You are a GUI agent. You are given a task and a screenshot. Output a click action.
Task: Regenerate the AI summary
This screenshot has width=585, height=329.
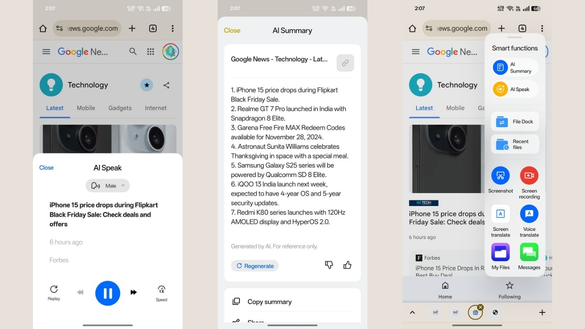coord(255,265)
